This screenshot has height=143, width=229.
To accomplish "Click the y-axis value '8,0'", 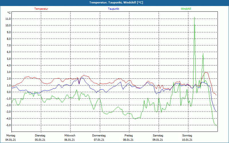I will coord(8,39).
